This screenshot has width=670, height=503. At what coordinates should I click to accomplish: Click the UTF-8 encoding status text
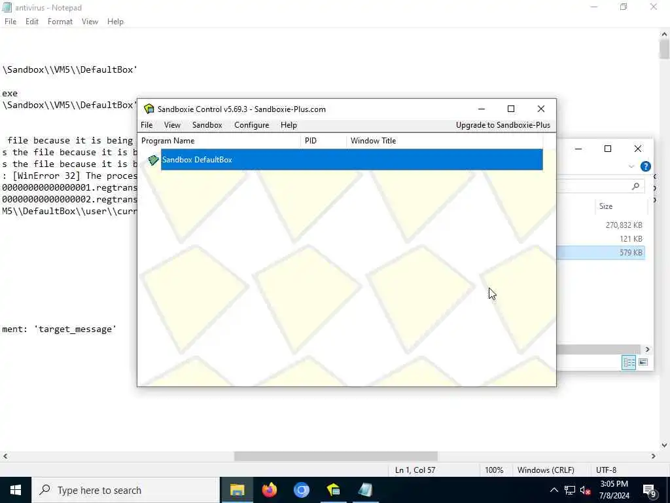click(x=606, y=470)
